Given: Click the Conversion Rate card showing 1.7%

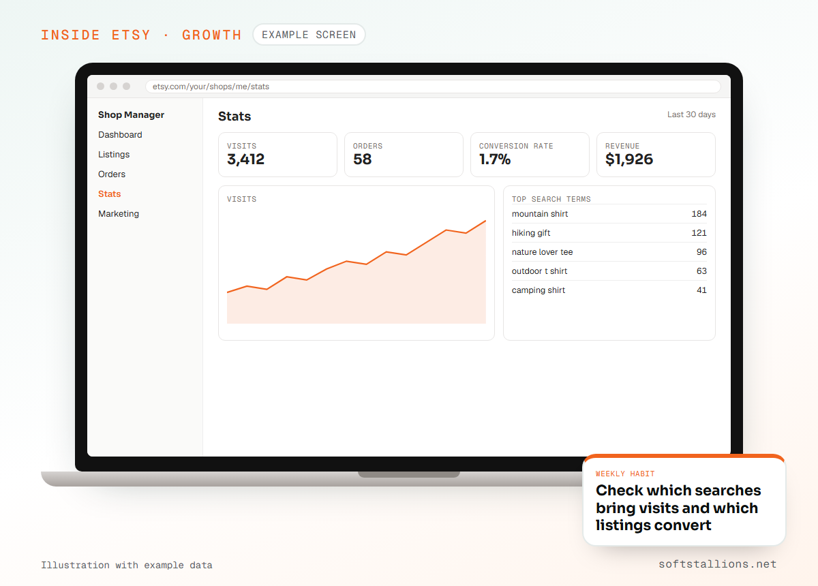Looking at the screenshot, I should pyautogui.click(x=530, y=155).
